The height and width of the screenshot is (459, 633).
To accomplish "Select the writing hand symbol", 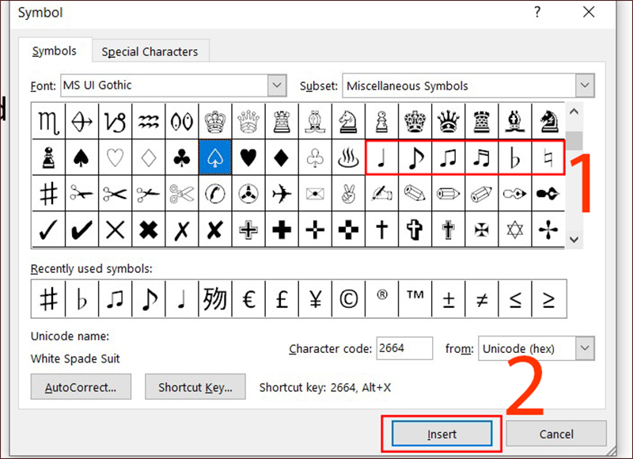I will pos(381,193).
